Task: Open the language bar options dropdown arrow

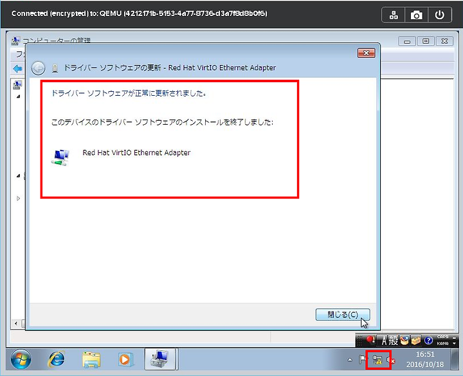Action: (455, 343)
